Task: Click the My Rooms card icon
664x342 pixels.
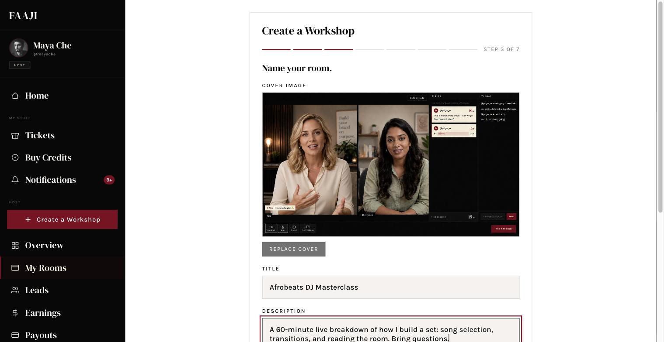Action: (15, 268)
